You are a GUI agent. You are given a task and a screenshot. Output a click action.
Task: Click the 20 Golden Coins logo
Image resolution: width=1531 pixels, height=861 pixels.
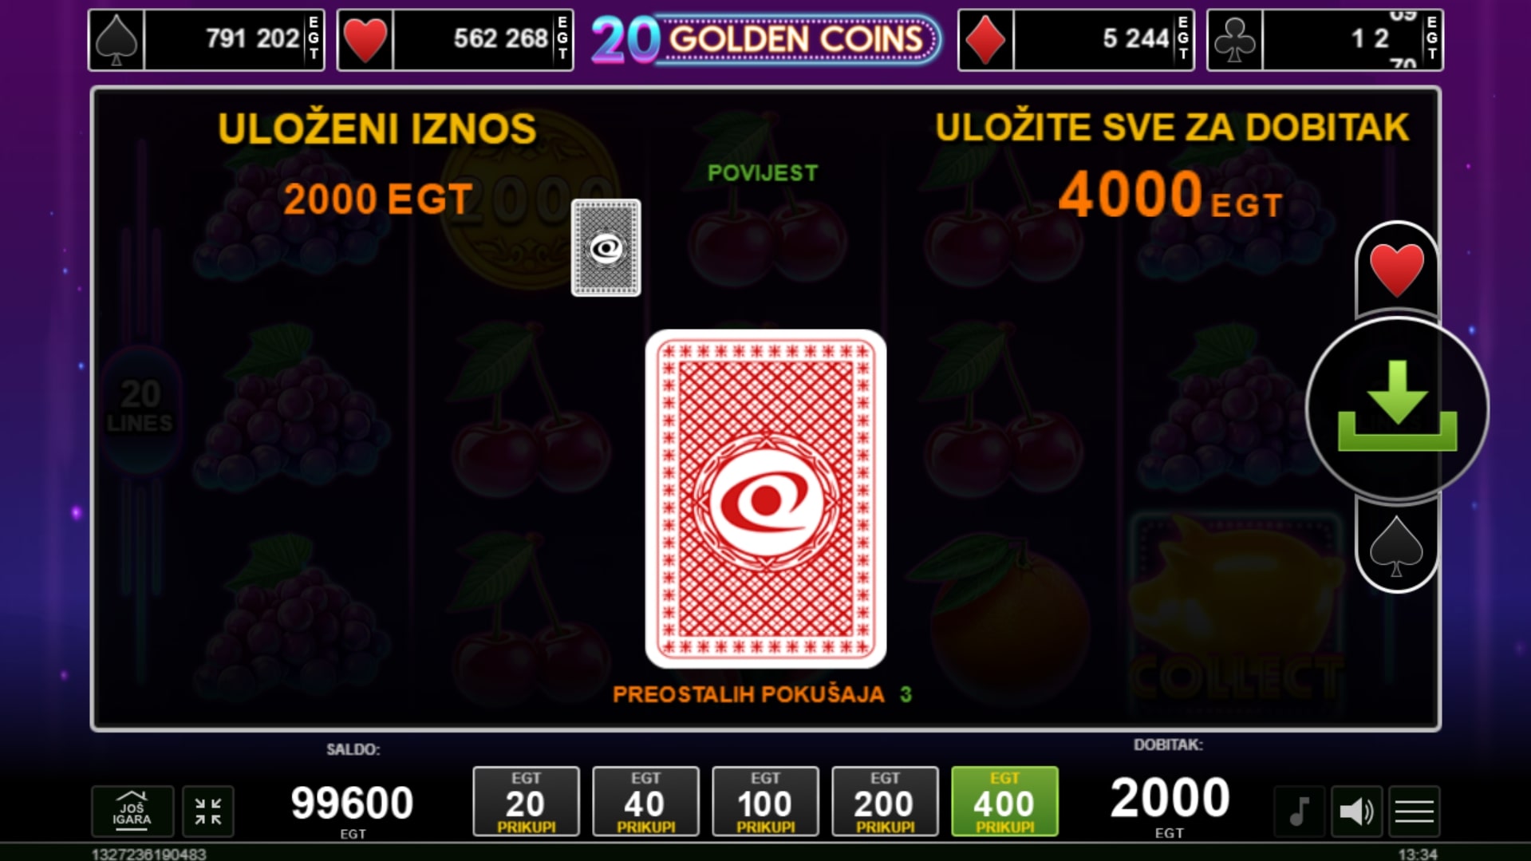pyautogui.click(x=766, y=39)
